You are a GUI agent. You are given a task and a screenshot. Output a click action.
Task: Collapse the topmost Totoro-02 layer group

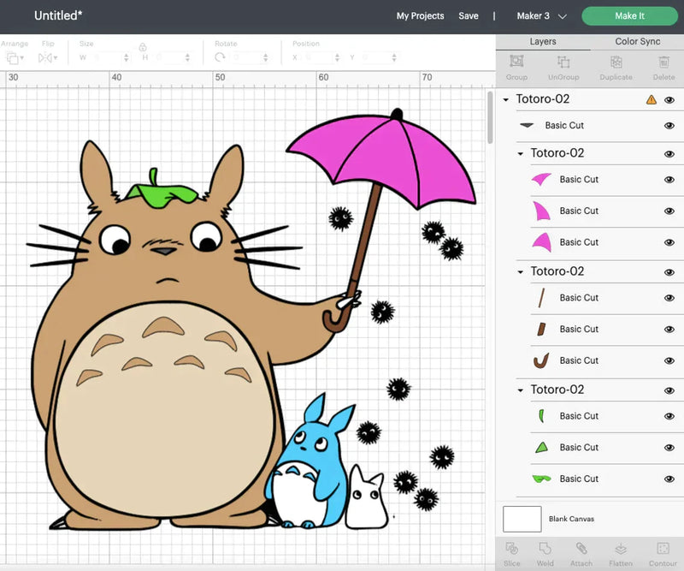(506, 100)
